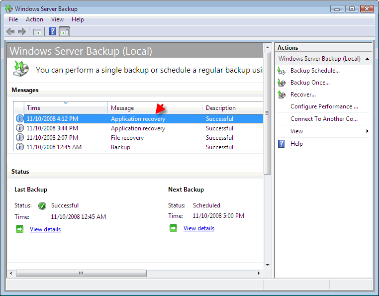Close the Windows Server Backup window
Image resolution: width=379 pixels, height=296 pixels.
coord(367,9)
